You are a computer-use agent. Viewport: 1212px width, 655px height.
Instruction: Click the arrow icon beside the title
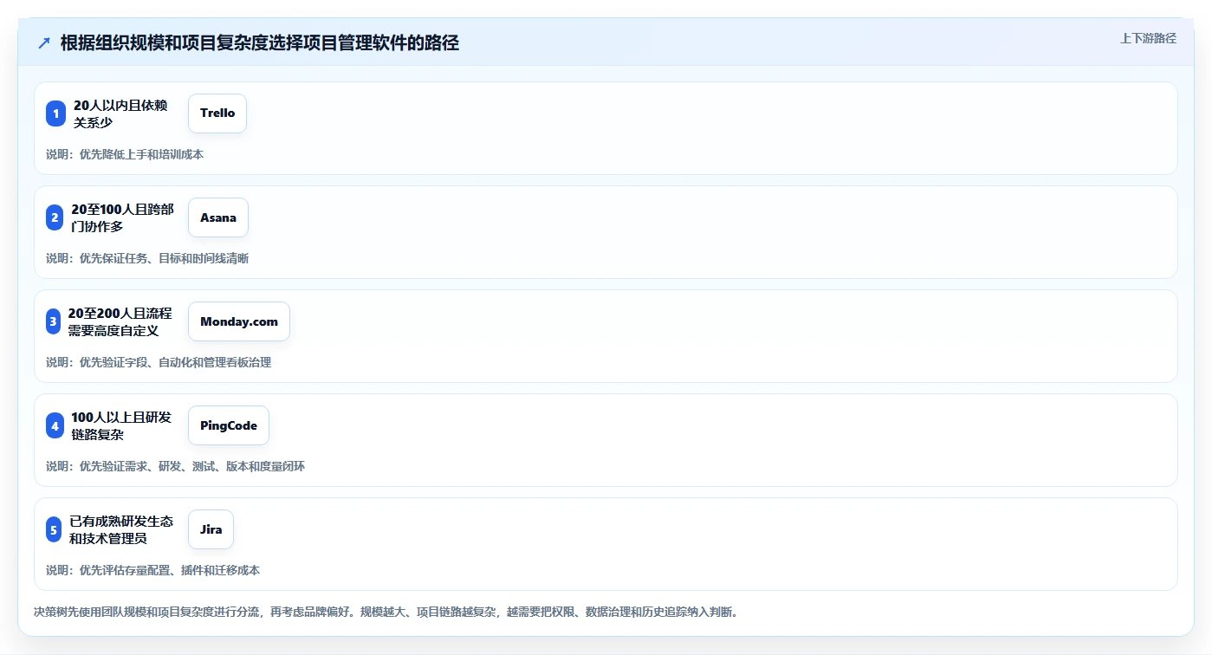tap(44, 43)
